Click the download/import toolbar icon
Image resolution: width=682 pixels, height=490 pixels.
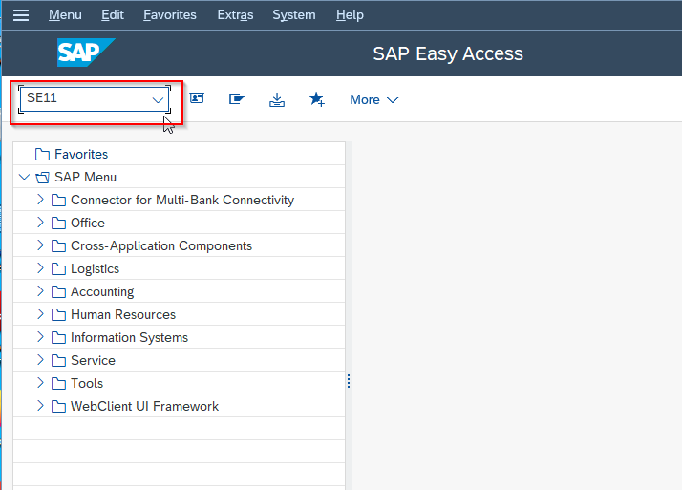point(277,99)
